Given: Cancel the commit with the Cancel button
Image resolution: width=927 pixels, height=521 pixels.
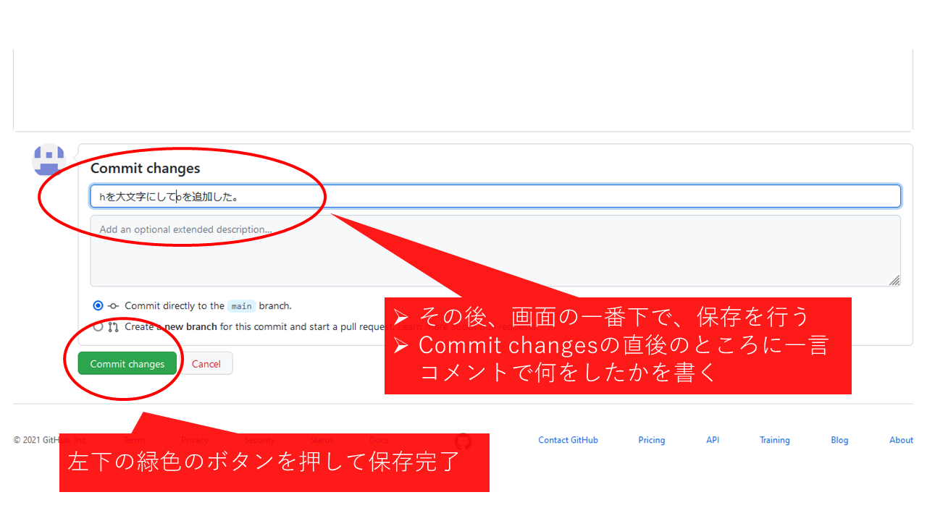Looking at the screenshot, I should pos(206,364).
